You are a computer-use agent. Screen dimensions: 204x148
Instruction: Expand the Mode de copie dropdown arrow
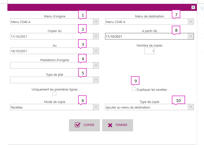click(96, 107)
